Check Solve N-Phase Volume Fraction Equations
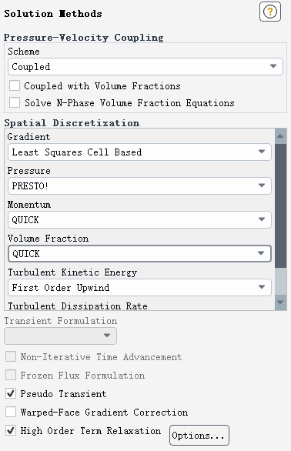This screenshot has width=291, height=451. (15, 102)
